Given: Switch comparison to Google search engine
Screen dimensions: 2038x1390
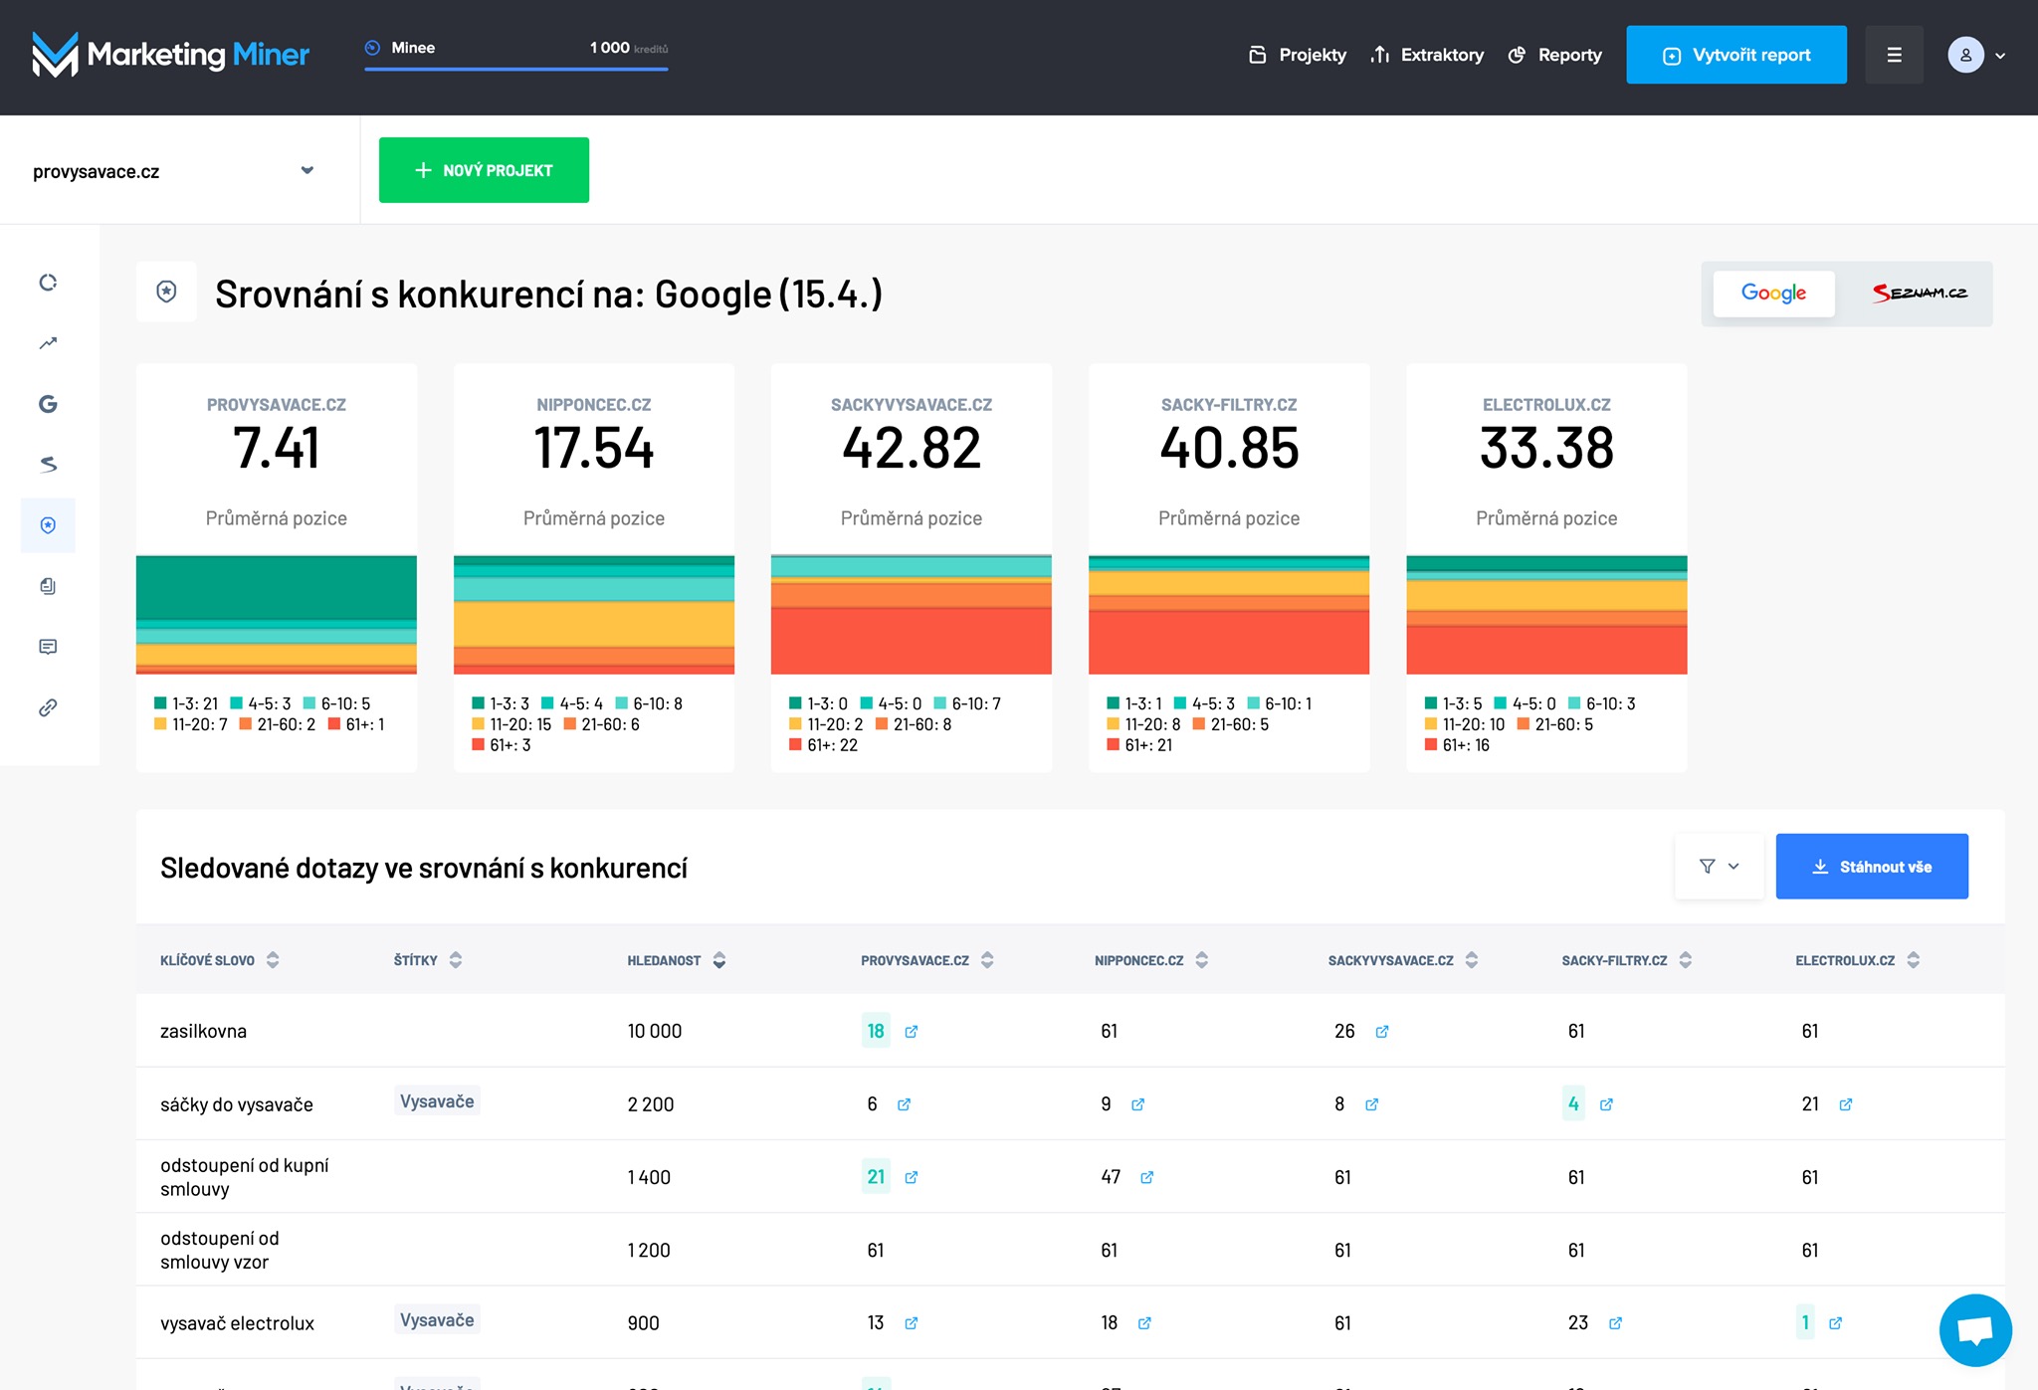Looking at the screenshot, I should pos(1773,294).
